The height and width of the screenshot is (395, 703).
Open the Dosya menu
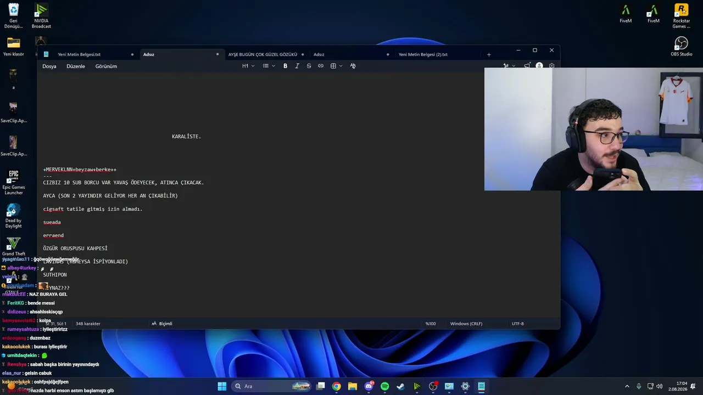(x=49, y=66)
